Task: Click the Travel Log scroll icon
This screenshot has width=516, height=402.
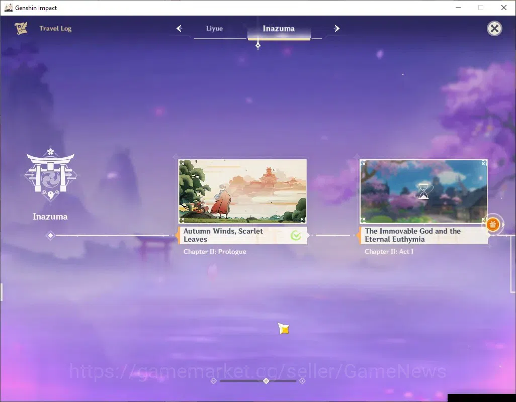Action: tap(21, 28)
